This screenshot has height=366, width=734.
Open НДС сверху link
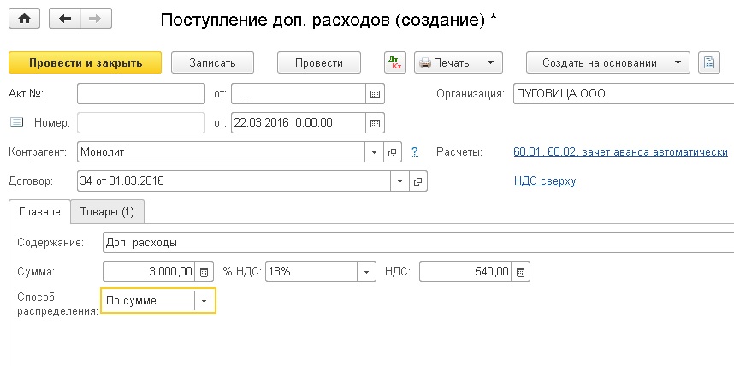coord(545,181)
